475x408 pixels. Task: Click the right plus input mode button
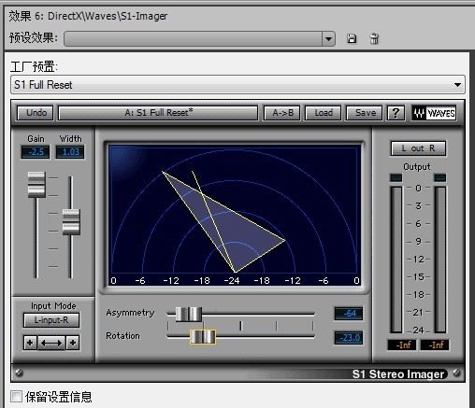[x=73, y=343]
